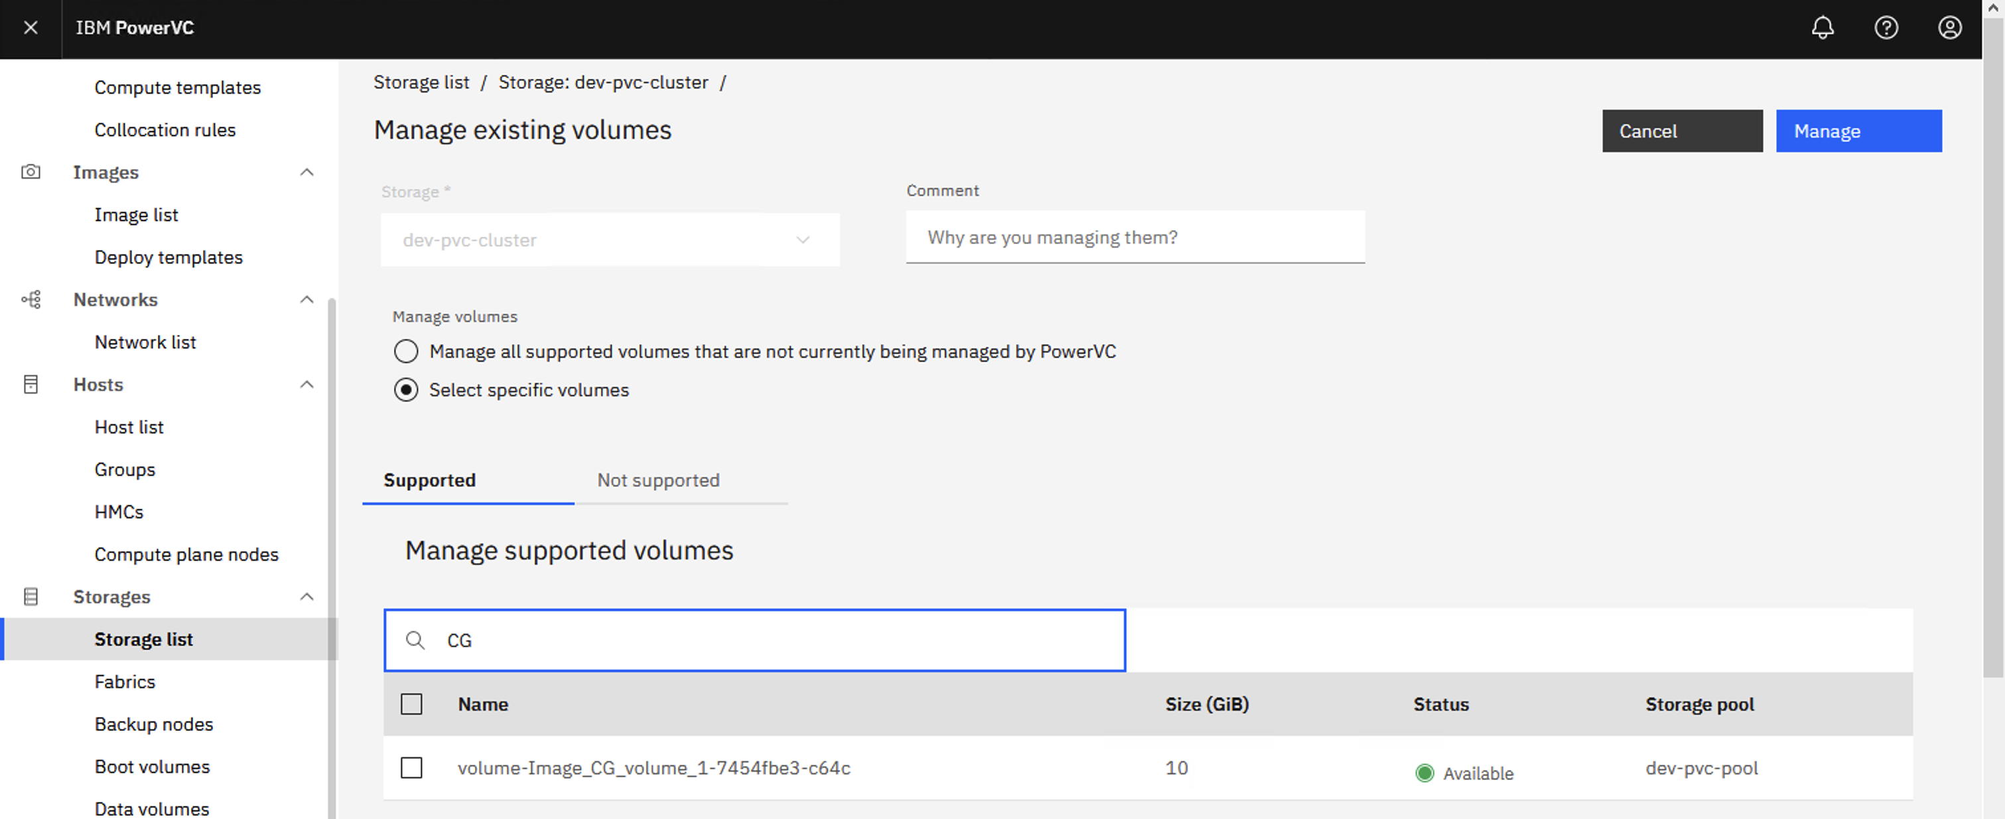Open Backup nodes in sidebar
This screenshot has height=819, width=2005.
pyautogui.click(x=153, y=725)
